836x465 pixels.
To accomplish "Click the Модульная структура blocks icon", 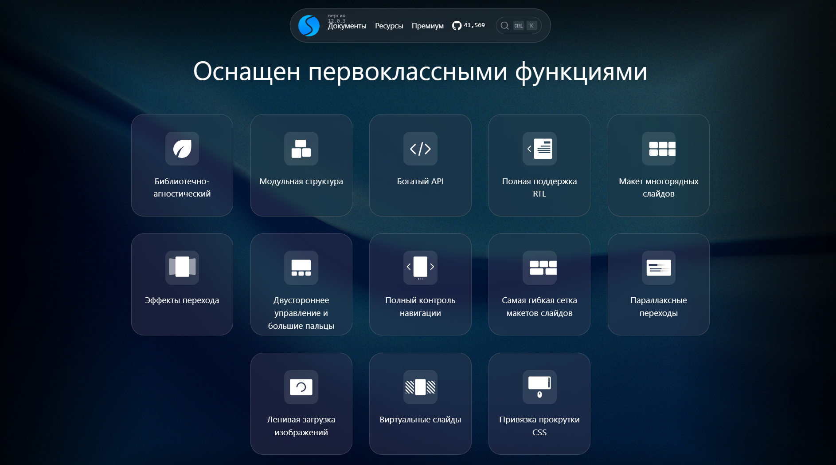I will pos(301,149).
